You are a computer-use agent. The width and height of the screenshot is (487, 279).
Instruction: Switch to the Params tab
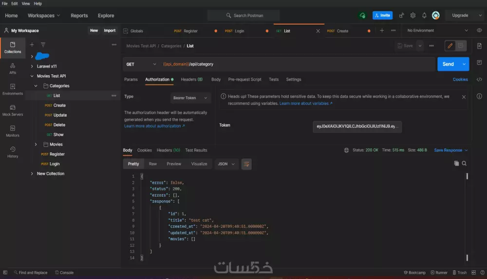pos(131,79)
